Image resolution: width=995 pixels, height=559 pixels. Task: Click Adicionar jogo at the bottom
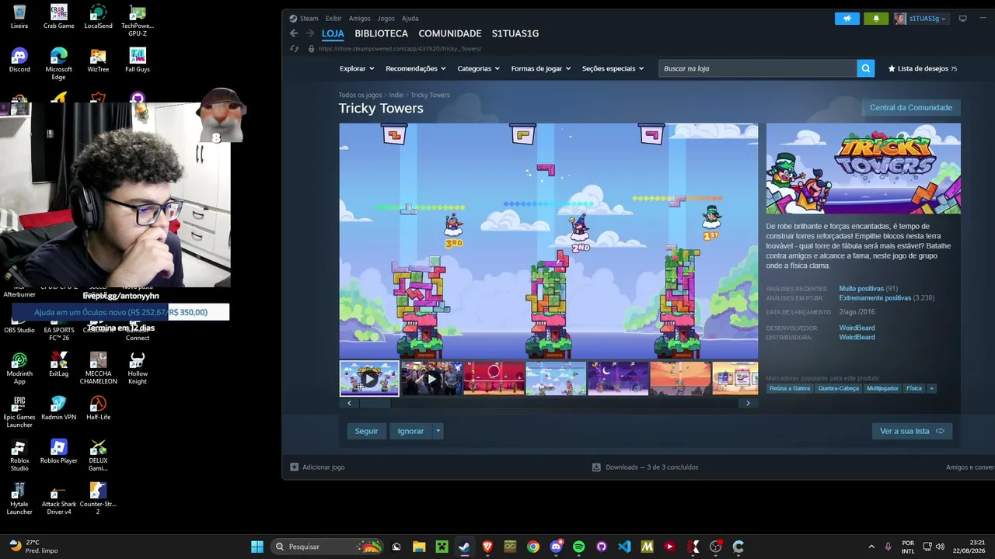click(317, 467)
